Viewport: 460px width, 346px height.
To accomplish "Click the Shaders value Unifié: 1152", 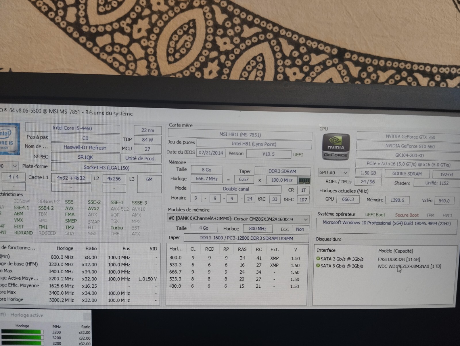I will click(x=437, y=183).
